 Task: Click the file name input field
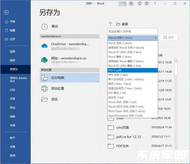(132, 31)
